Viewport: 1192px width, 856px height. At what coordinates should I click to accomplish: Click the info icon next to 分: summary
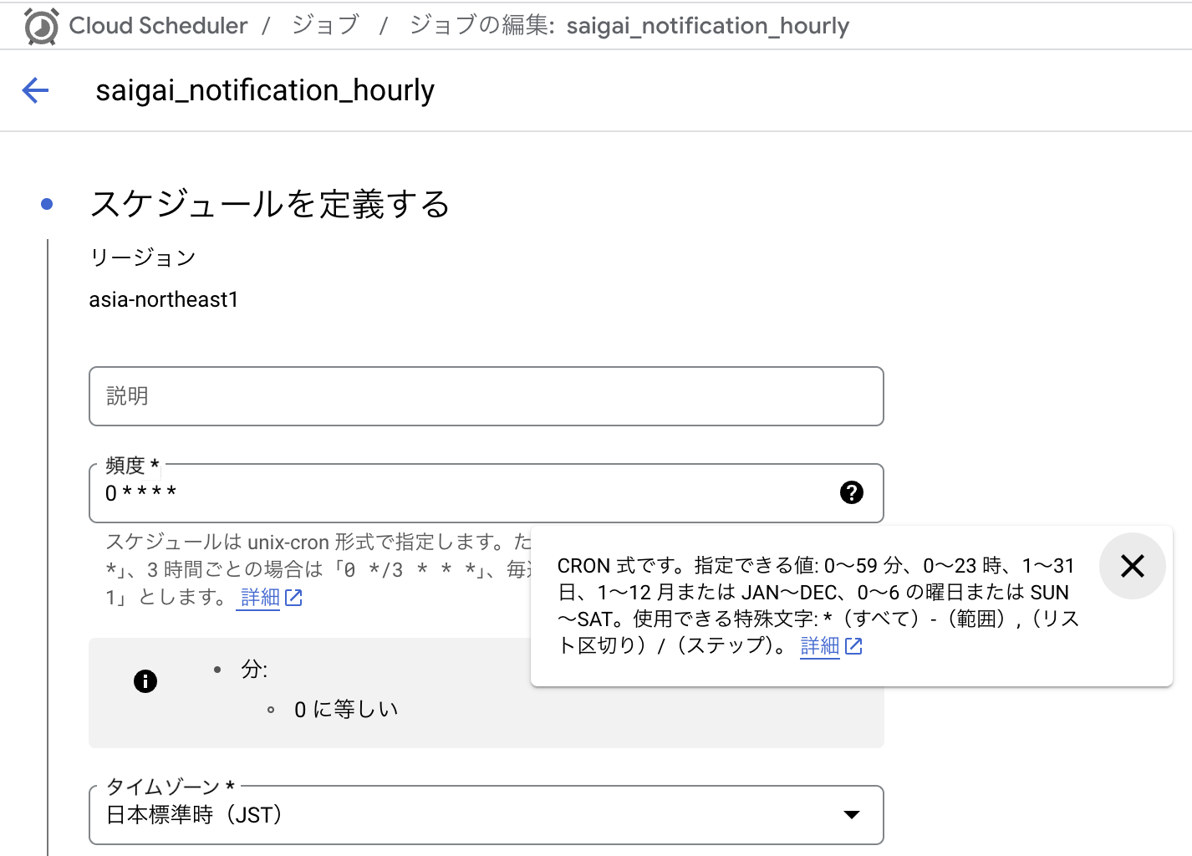pyautogui.click(x=145, y=681)
